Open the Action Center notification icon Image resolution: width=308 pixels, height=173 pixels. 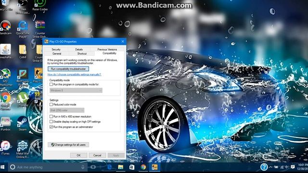tap(293, 167)
